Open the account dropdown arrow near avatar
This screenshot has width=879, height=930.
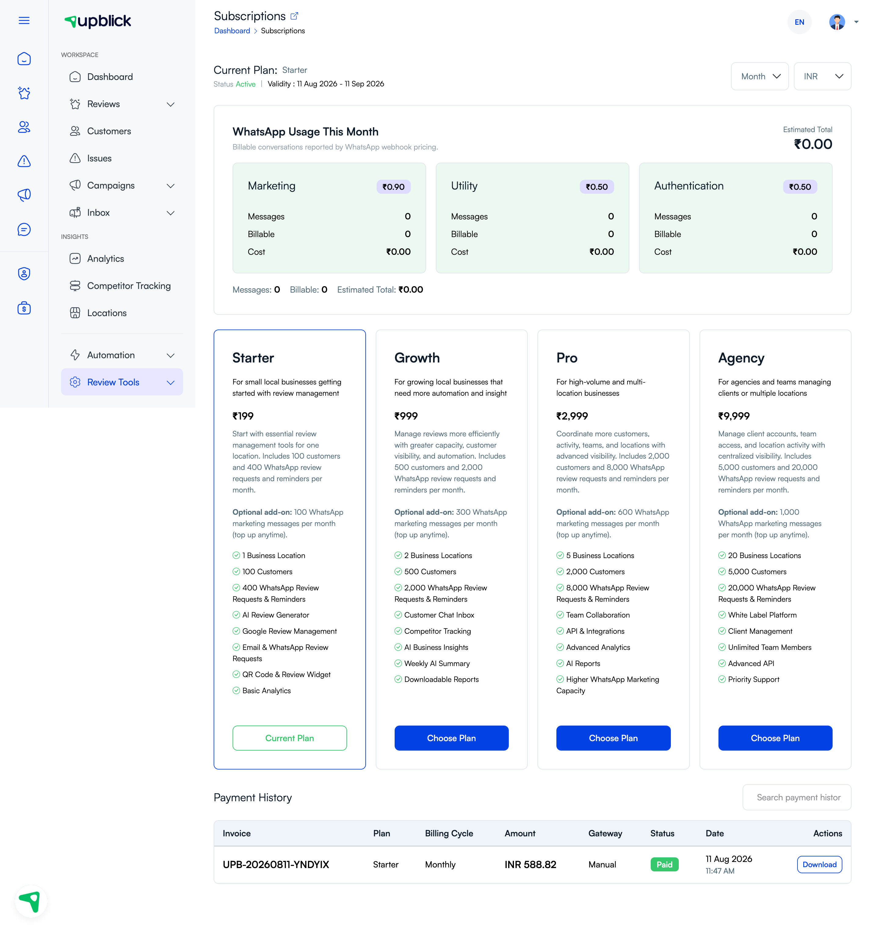(856, 22)
